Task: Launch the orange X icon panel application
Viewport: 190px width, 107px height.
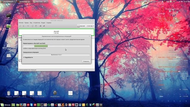Action: click(63, 105)
